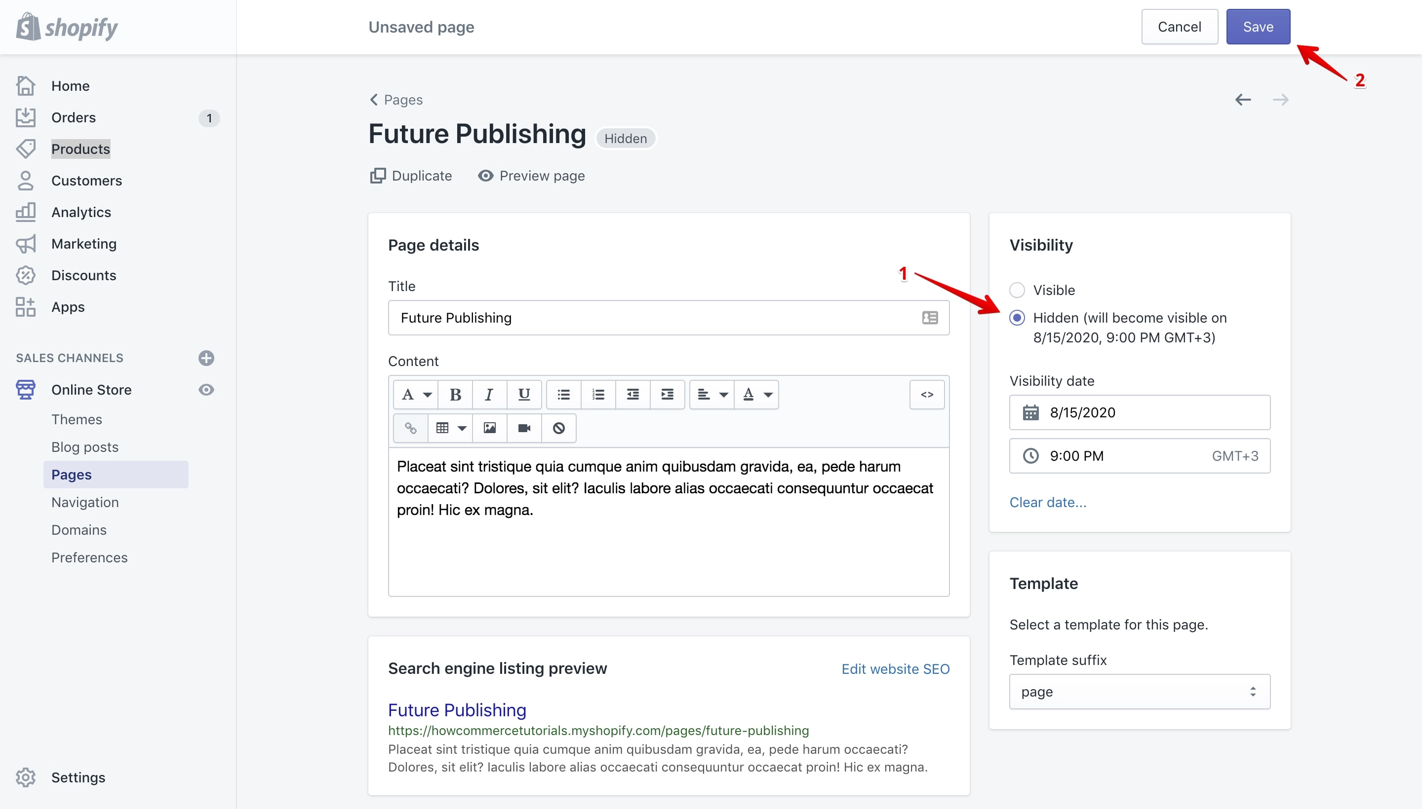Toggle bold formatting in content editor
The height and width of the screenshot is (809, 1422).
coord(455,395)
